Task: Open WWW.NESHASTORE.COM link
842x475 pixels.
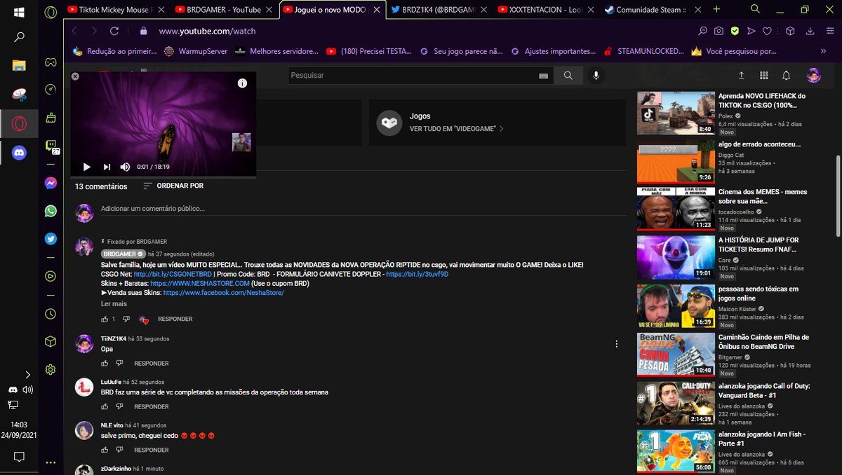Action: tap(199, 283)
